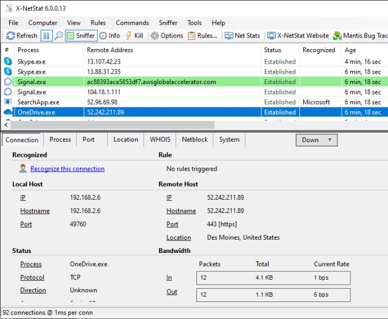Sort by Remote Address column header
This screenshot has height=319, width=388.
(110, 50)
